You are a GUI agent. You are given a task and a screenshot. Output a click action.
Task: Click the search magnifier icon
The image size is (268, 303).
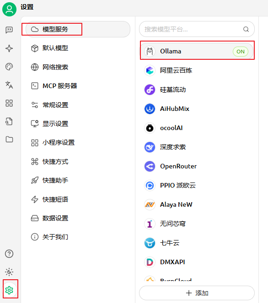[x=246, y=29]
